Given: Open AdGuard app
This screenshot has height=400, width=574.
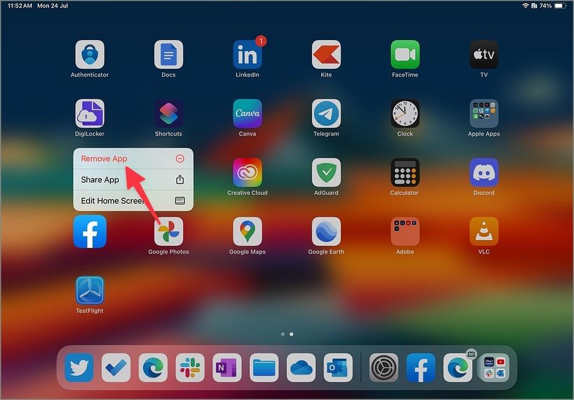Looking at the screenshot, I should tap(326, 173).
